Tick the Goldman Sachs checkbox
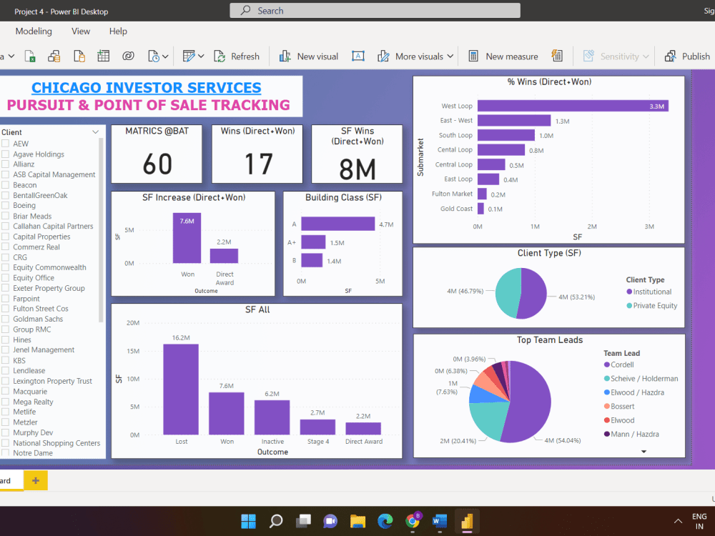715x536 pixels. tap(6, 319)
